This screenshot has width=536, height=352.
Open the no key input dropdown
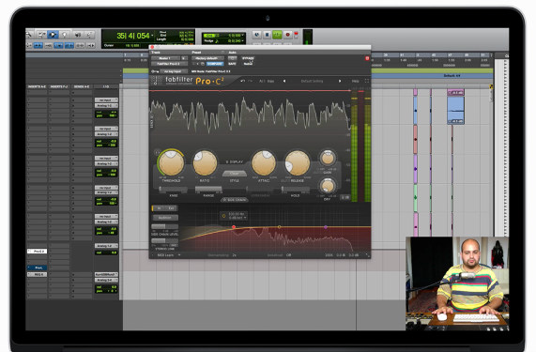tap(174, 71)
